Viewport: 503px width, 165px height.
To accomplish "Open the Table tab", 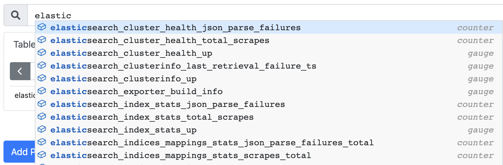I will point(24,44).
